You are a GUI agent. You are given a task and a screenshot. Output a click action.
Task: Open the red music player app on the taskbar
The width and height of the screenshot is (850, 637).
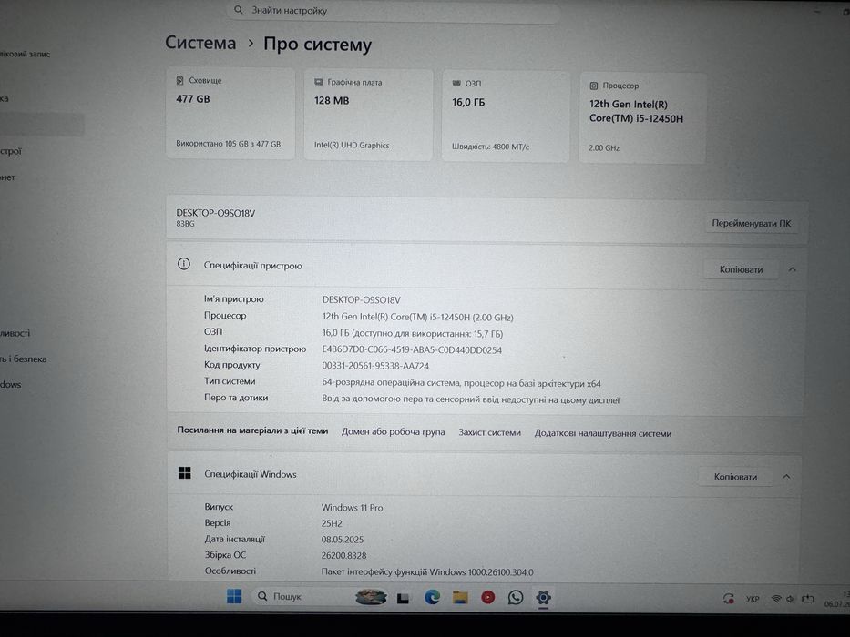[488, 597]
